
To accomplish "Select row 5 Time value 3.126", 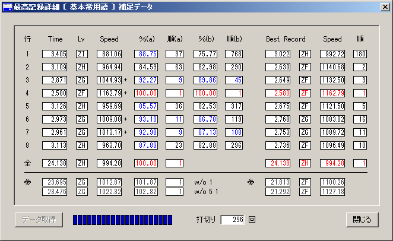I will pos(55,106).
